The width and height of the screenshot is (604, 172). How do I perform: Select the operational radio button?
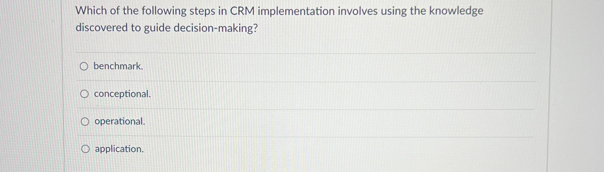pyautogui.click(x=85, y=122)
